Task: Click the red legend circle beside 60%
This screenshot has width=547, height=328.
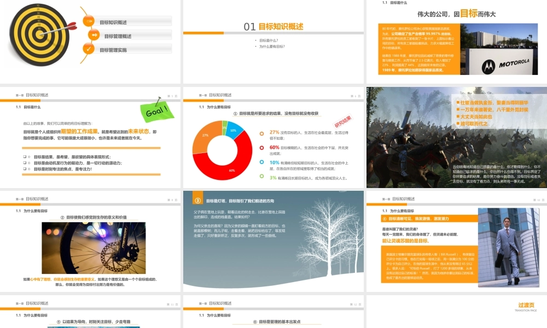Action: [261, 147]
